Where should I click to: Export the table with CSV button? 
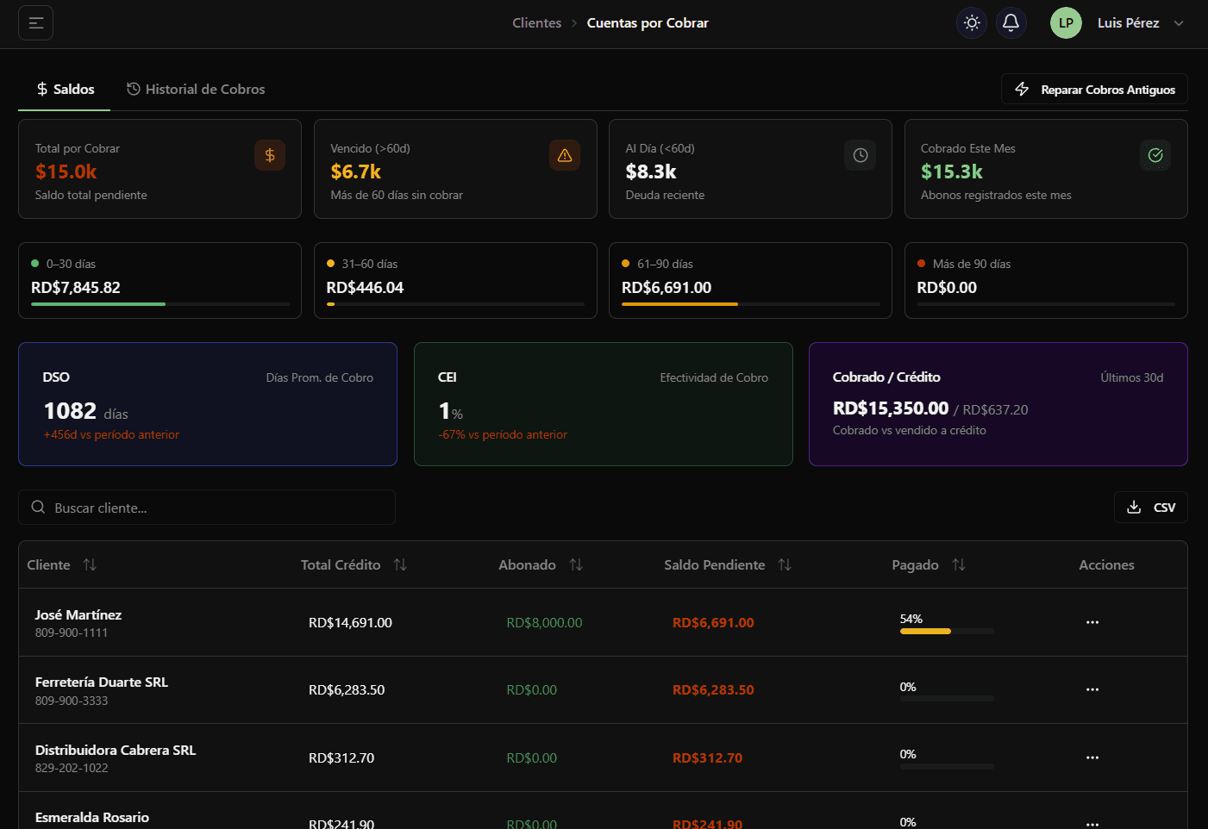(1150, 508)
